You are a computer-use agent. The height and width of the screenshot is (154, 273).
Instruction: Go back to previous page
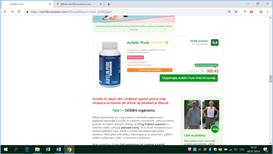pos(5,12)
